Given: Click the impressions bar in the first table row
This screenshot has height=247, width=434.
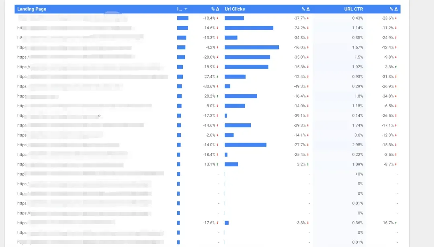Looking at the screenshot, I should tap(182, 18).
